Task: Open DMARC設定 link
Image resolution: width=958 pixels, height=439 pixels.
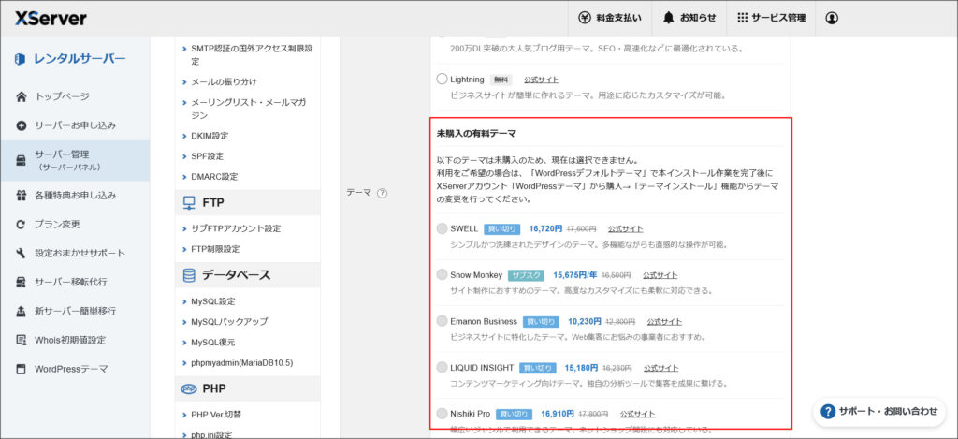Action: pyautogui.click(x=214, y=177)
